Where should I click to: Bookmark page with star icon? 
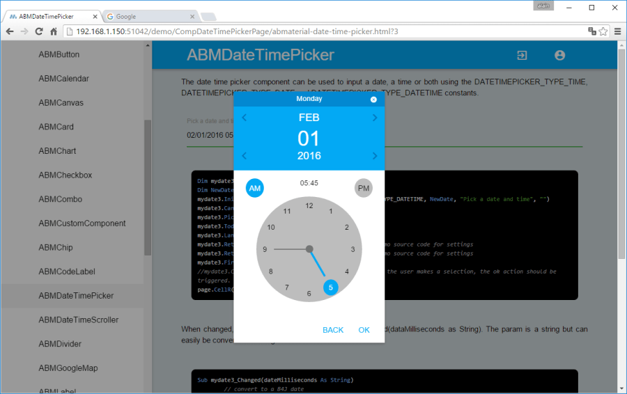click(x=603, y=31)
